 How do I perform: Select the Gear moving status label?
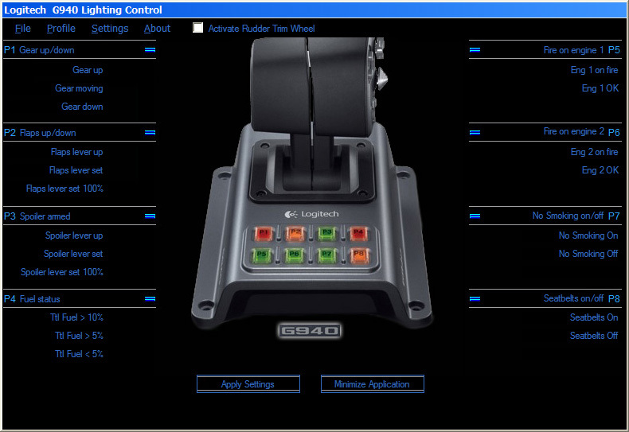pos(79,88)
